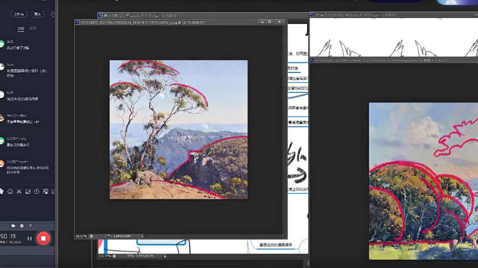
Task: Stop recording with the red button
Action: pos(43,238)
